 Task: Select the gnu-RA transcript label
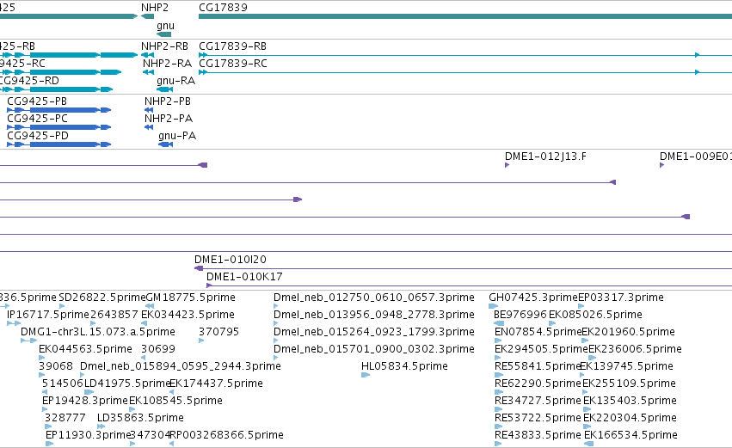tap(176, 81)
